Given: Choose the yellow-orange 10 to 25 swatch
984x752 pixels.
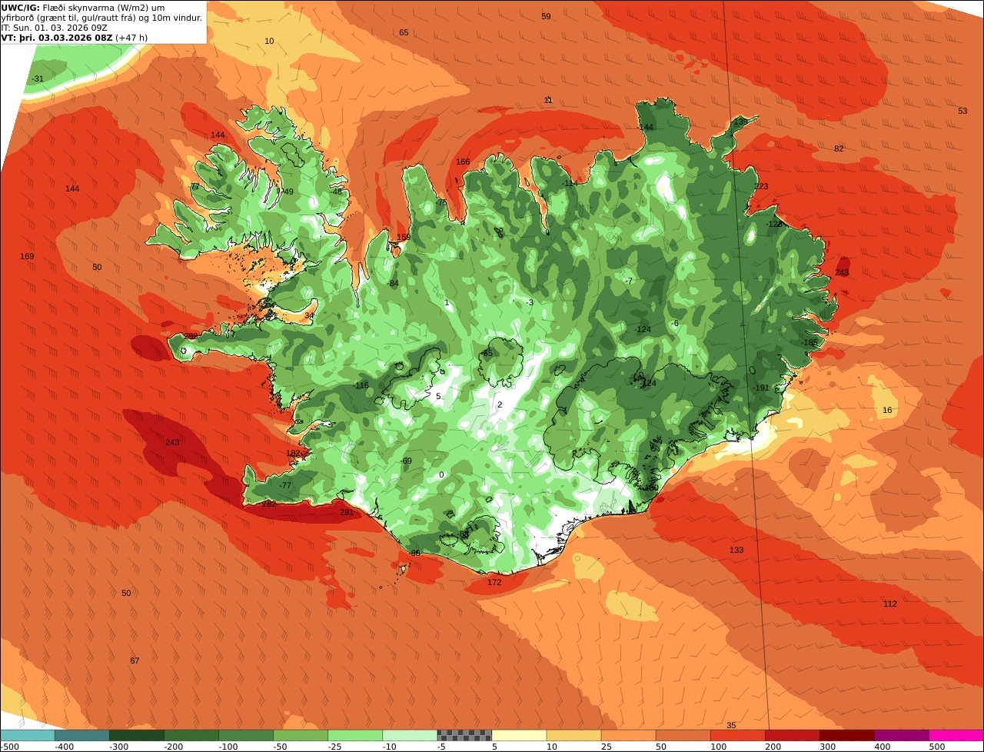Looking at the screenshot, I should (573, 735).
